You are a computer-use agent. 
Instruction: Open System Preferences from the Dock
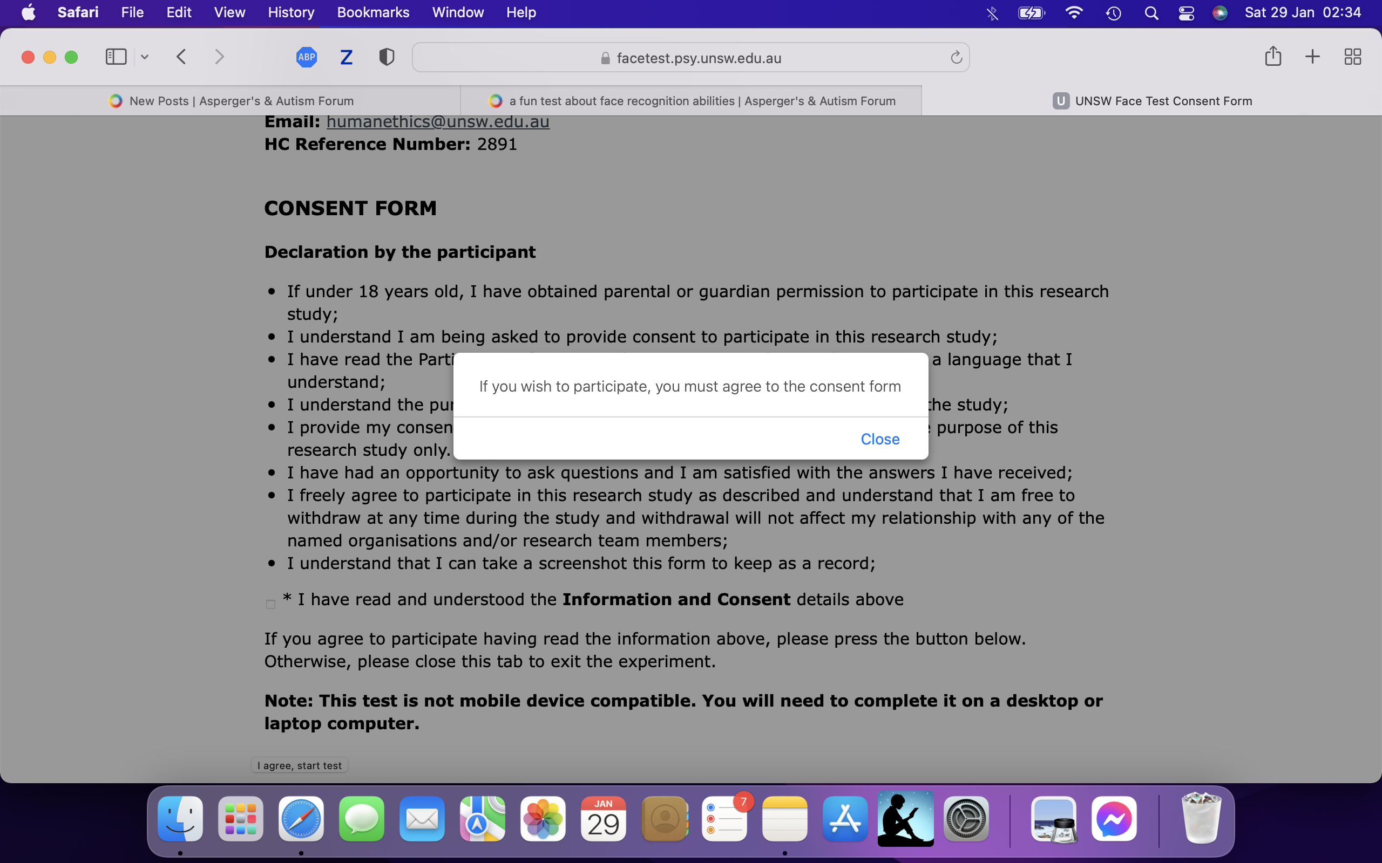pos(966,819)
